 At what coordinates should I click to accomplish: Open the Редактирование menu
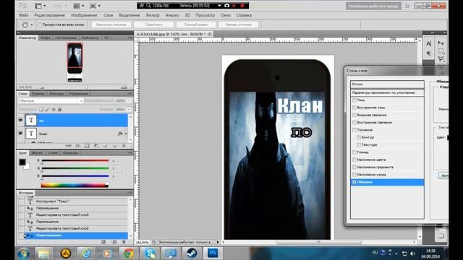(x=49, y=15)
